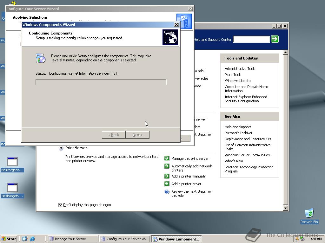Click the question mark icon beside Review the next steps

167,192
